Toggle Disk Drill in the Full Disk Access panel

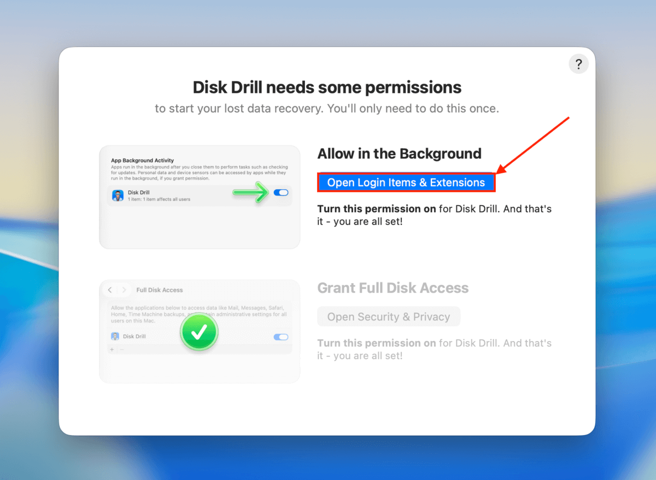[281, 337]
